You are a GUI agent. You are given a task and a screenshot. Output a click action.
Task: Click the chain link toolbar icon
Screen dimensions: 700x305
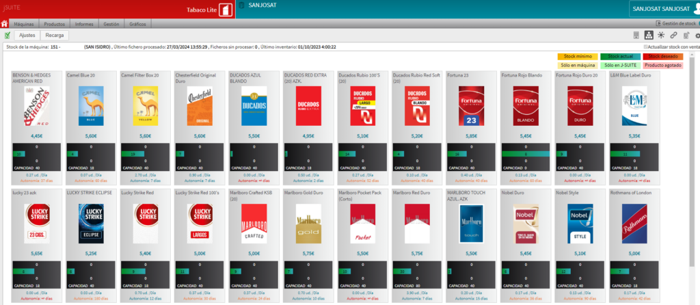[x=673, y=36]
